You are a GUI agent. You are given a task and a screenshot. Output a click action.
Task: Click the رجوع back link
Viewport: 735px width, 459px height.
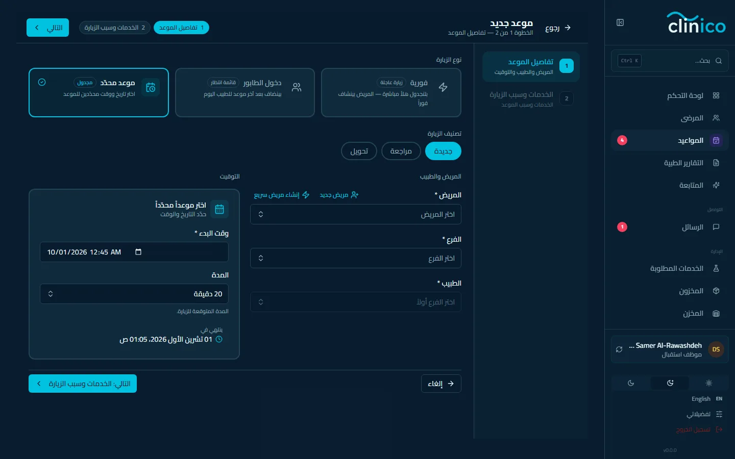pyautogui.click(x=558, y=28)
